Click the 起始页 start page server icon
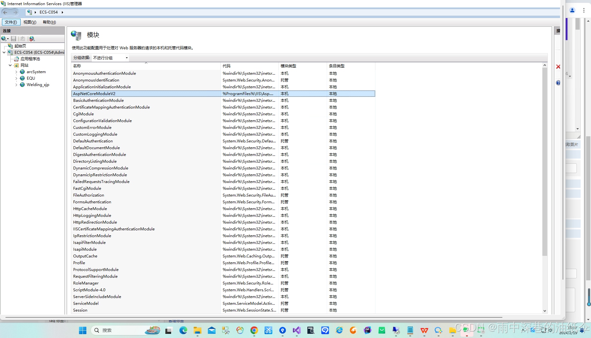The image size is (591, 338). point(10,46)
